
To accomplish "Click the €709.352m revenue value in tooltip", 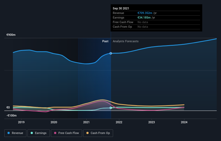I will (x=145, y=13).
